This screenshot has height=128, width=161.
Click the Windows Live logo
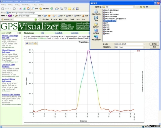(7, 19)
